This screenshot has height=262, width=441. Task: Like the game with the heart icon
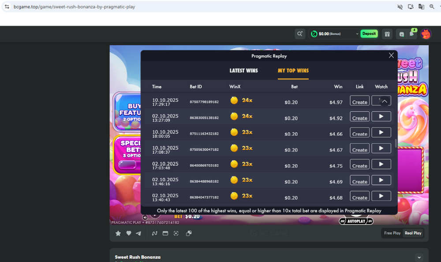click(128, 233)
